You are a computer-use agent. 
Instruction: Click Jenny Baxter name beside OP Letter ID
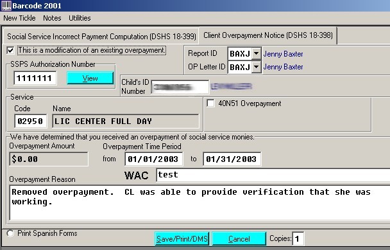[x=283, y=67]
